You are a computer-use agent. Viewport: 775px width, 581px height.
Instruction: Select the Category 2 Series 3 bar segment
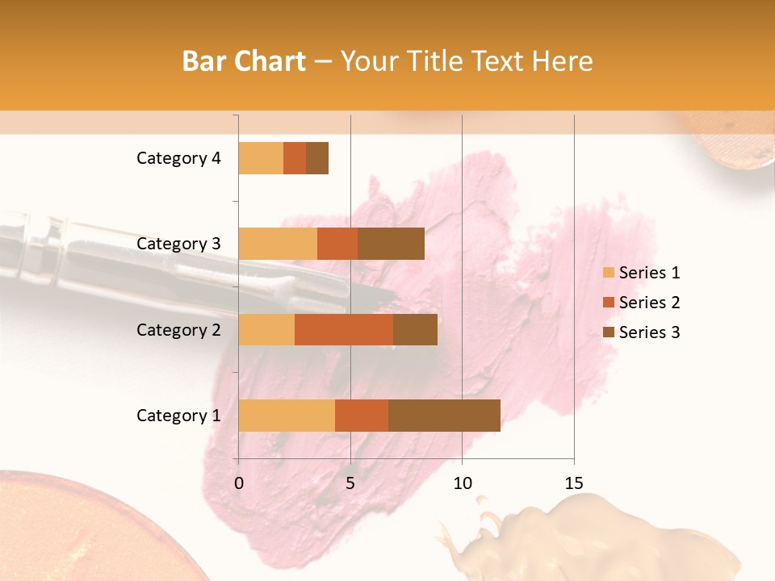415,330
